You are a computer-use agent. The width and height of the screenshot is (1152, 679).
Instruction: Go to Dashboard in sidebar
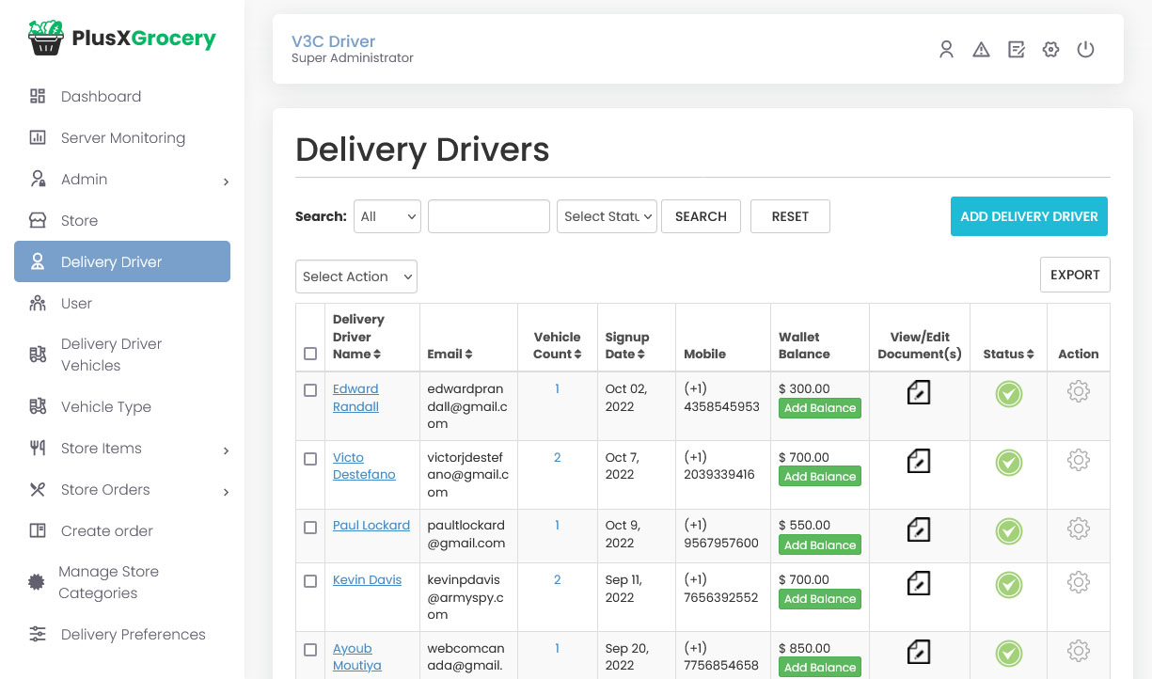click(x=122, y=96)
